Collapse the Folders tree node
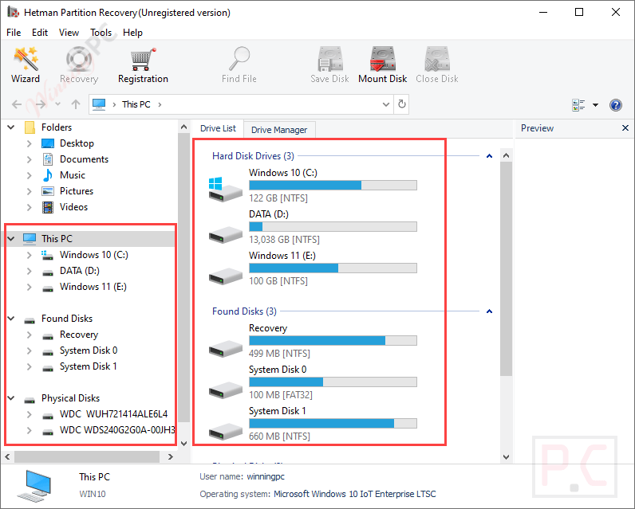 [x=11, y=127]
